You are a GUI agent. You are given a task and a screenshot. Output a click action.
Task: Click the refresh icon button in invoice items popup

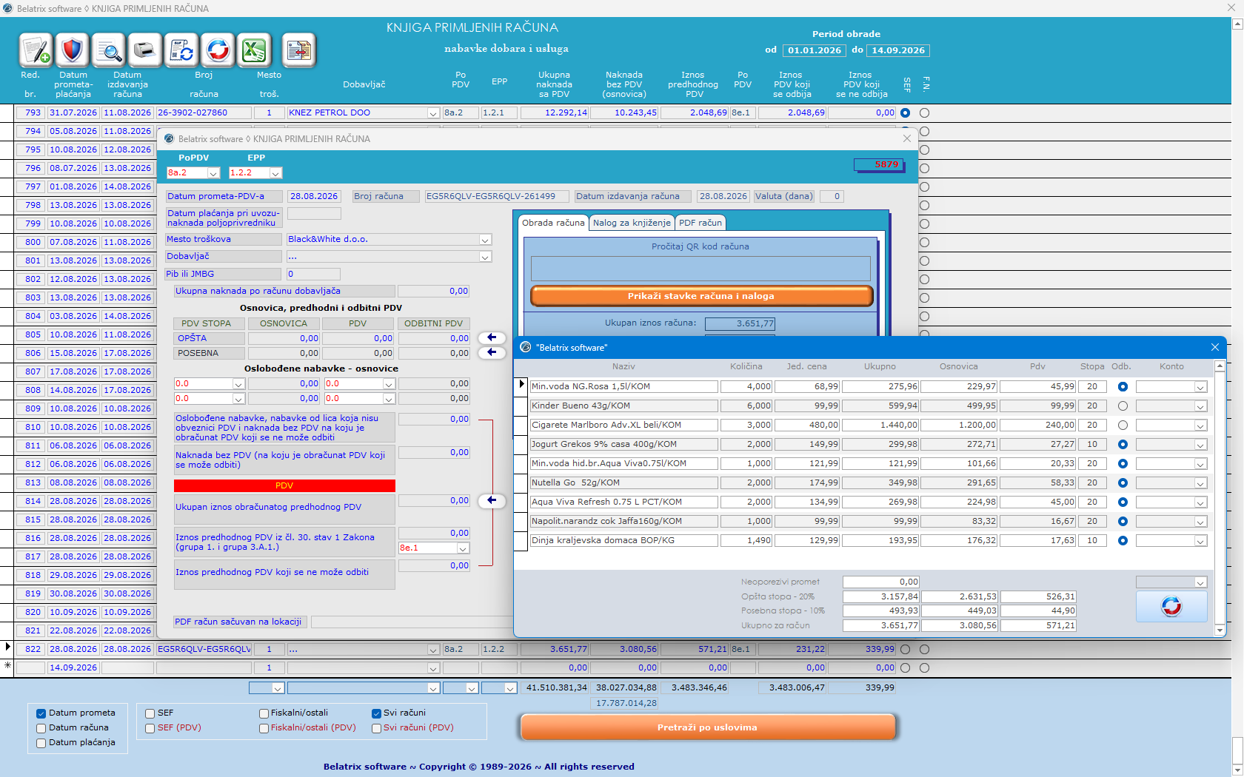pyautogui.click(x=1171, y=607)
